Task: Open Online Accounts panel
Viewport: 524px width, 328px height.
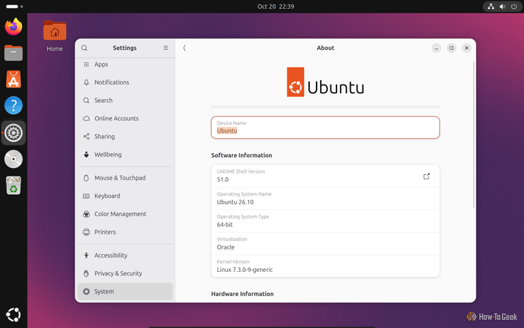Action: (x=125, y=118)
